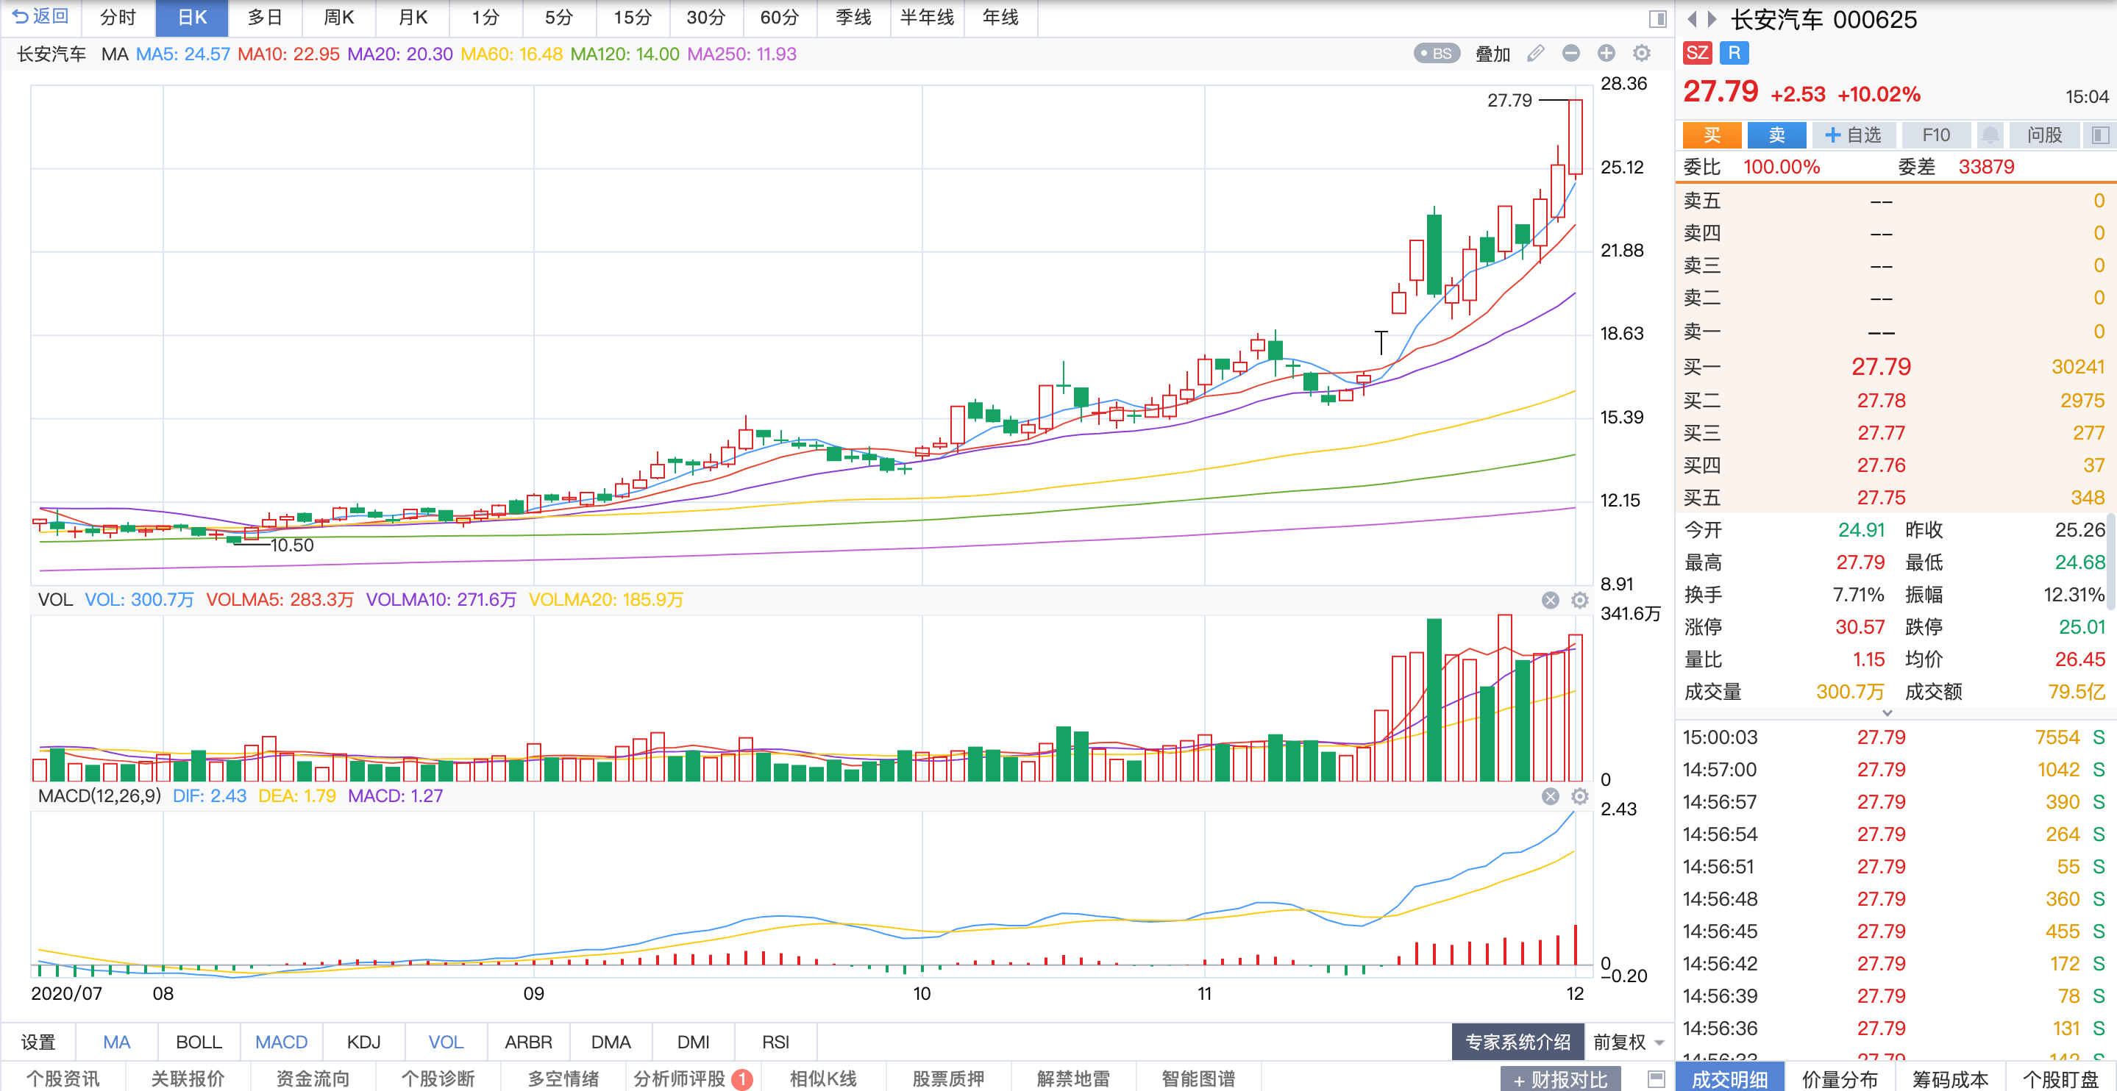Close the VOL indicator panel

tap(1550, 600)
